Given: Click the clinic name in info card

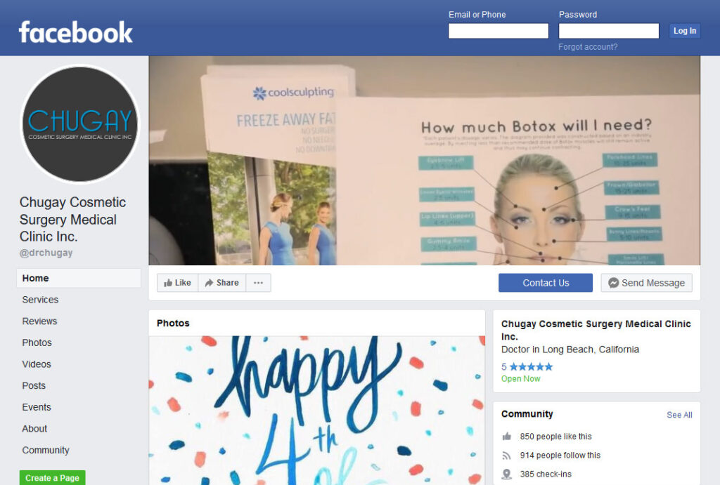Looking at the screenshot, I should (x=596, y=330).
